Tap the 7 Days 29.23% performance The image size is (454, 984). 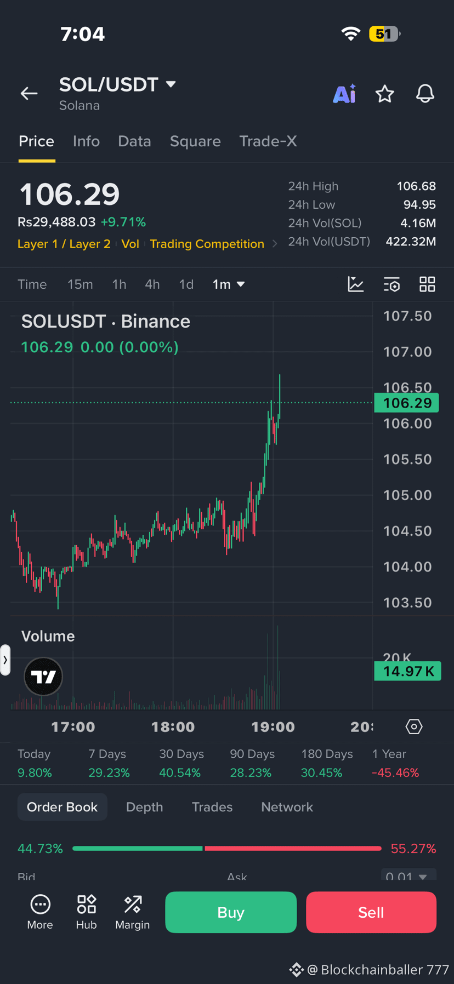click(x=109, y=763)
